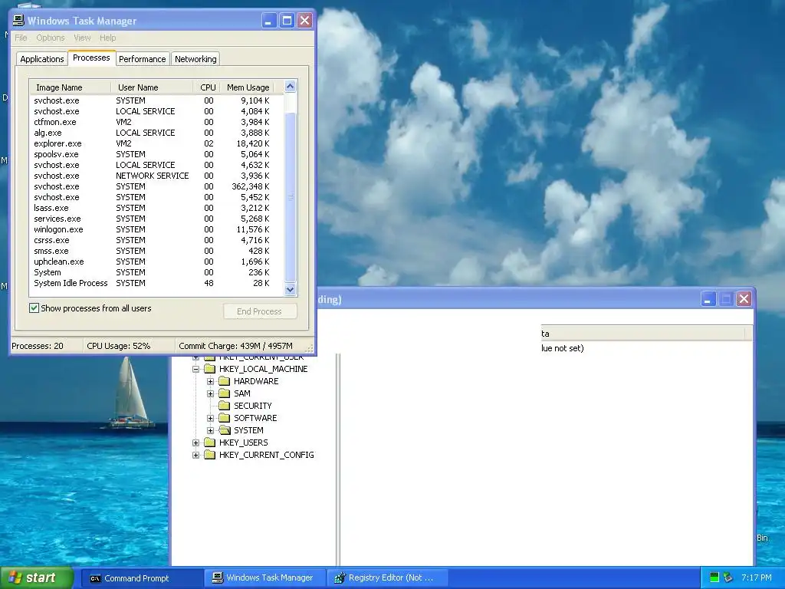Select the lsass.exe process
The image size is (785, 589).
pos(156,208)
